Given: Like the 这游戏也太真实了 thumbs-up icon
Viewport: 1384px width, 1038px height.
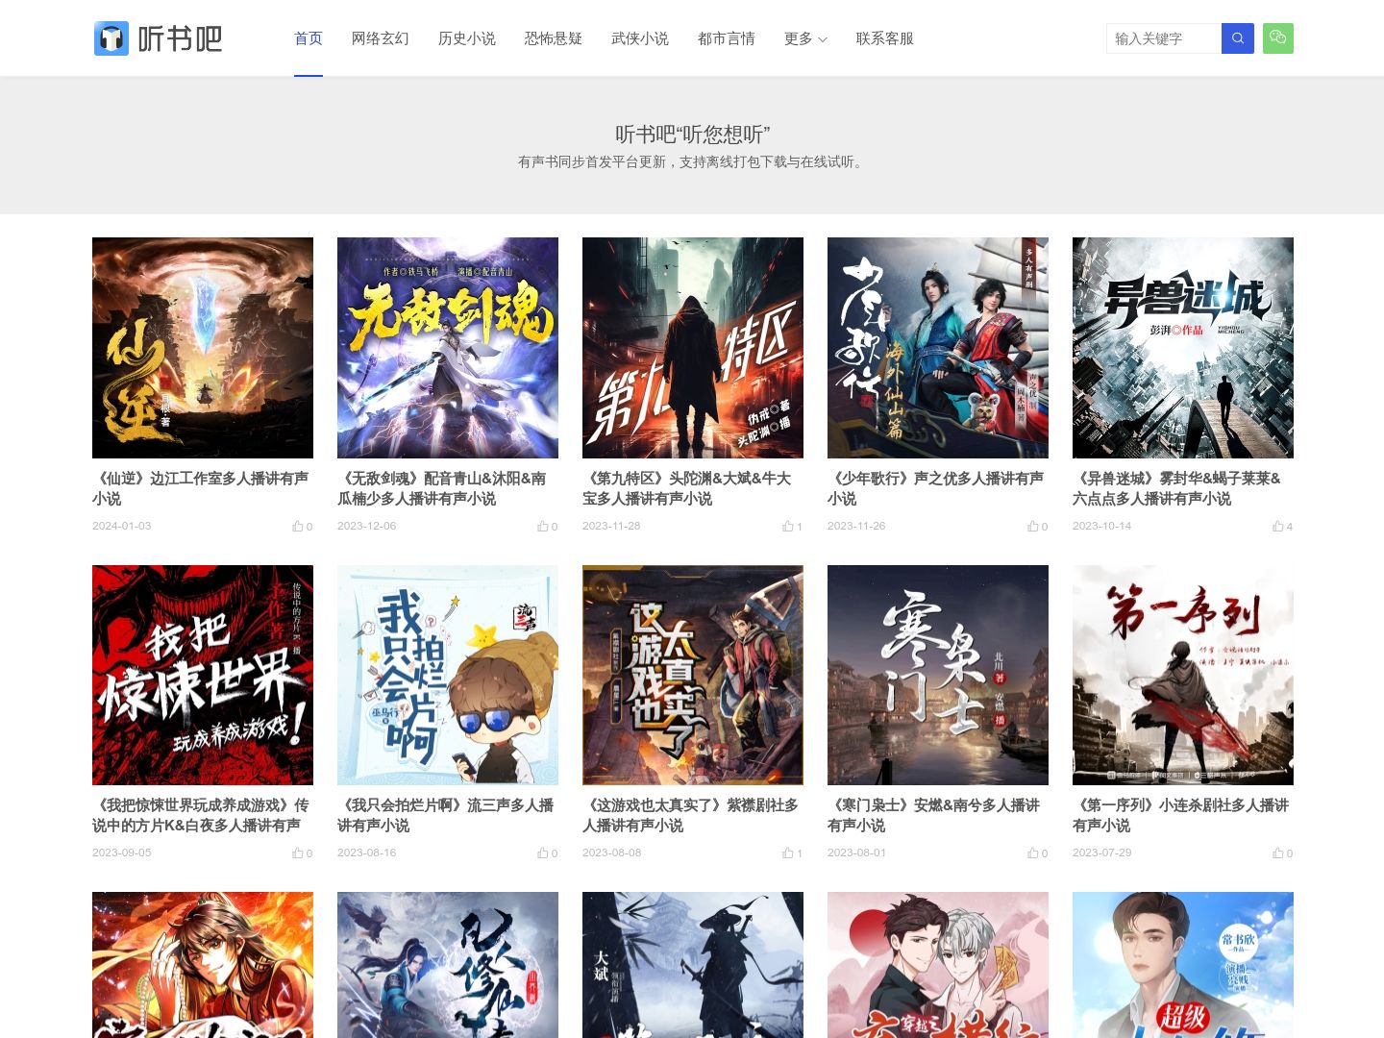Looking at the screenshot, I should 788,853.
